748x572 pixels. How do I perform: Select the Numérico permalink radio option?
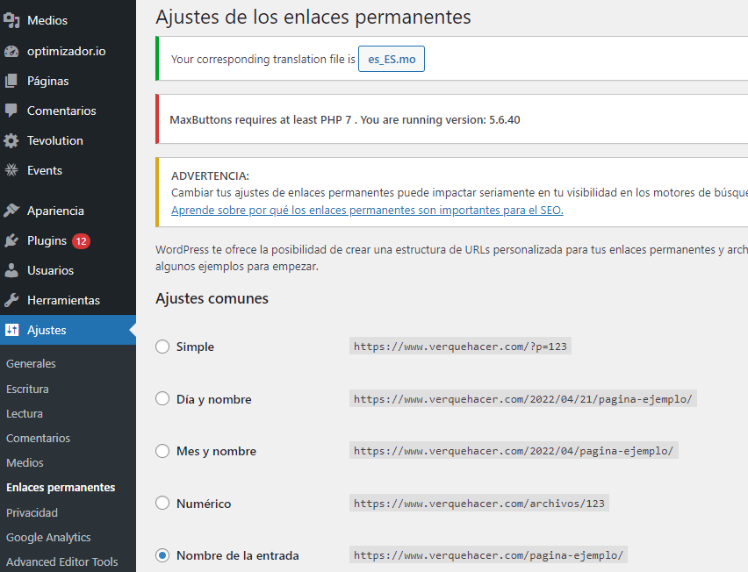(x=162, y=503)
